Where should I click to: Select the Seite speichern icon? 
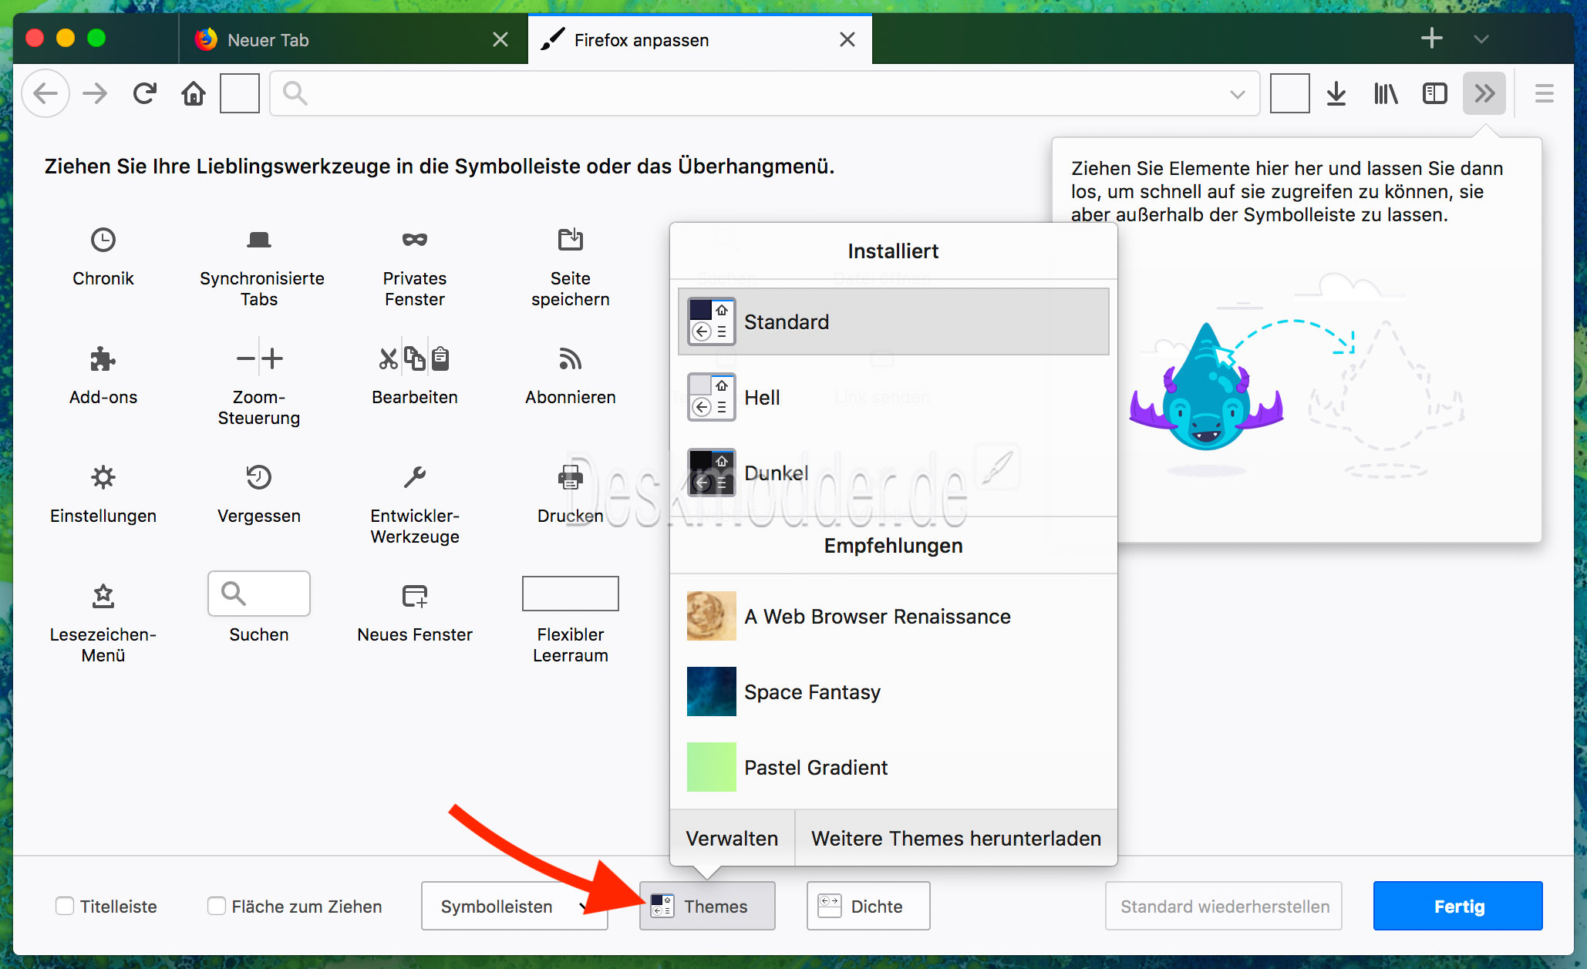point(571,240)
